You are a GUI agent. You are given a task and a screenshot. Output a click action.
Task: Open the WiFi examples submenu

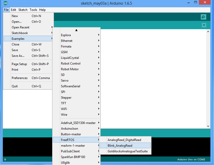(76, 109)
